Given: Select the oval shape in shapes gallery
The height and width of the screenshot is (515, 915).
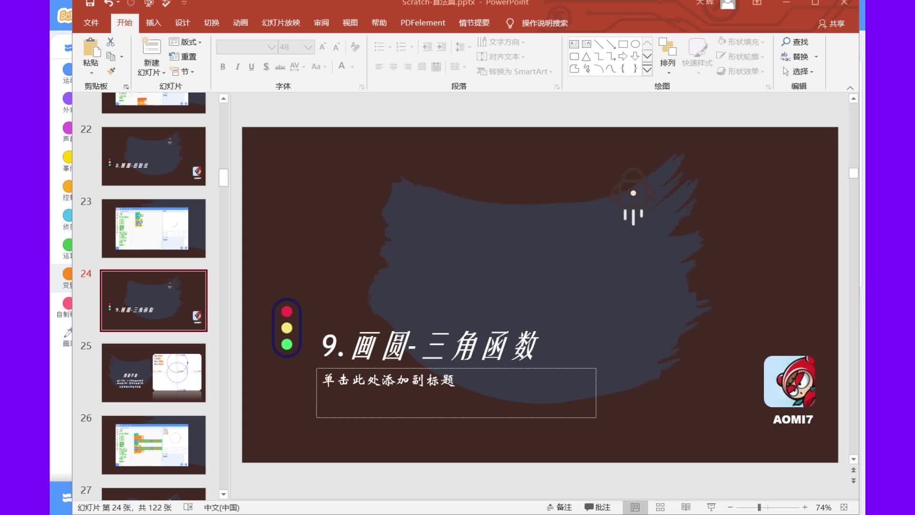Looking at the screenshot, I should (635, 44).
